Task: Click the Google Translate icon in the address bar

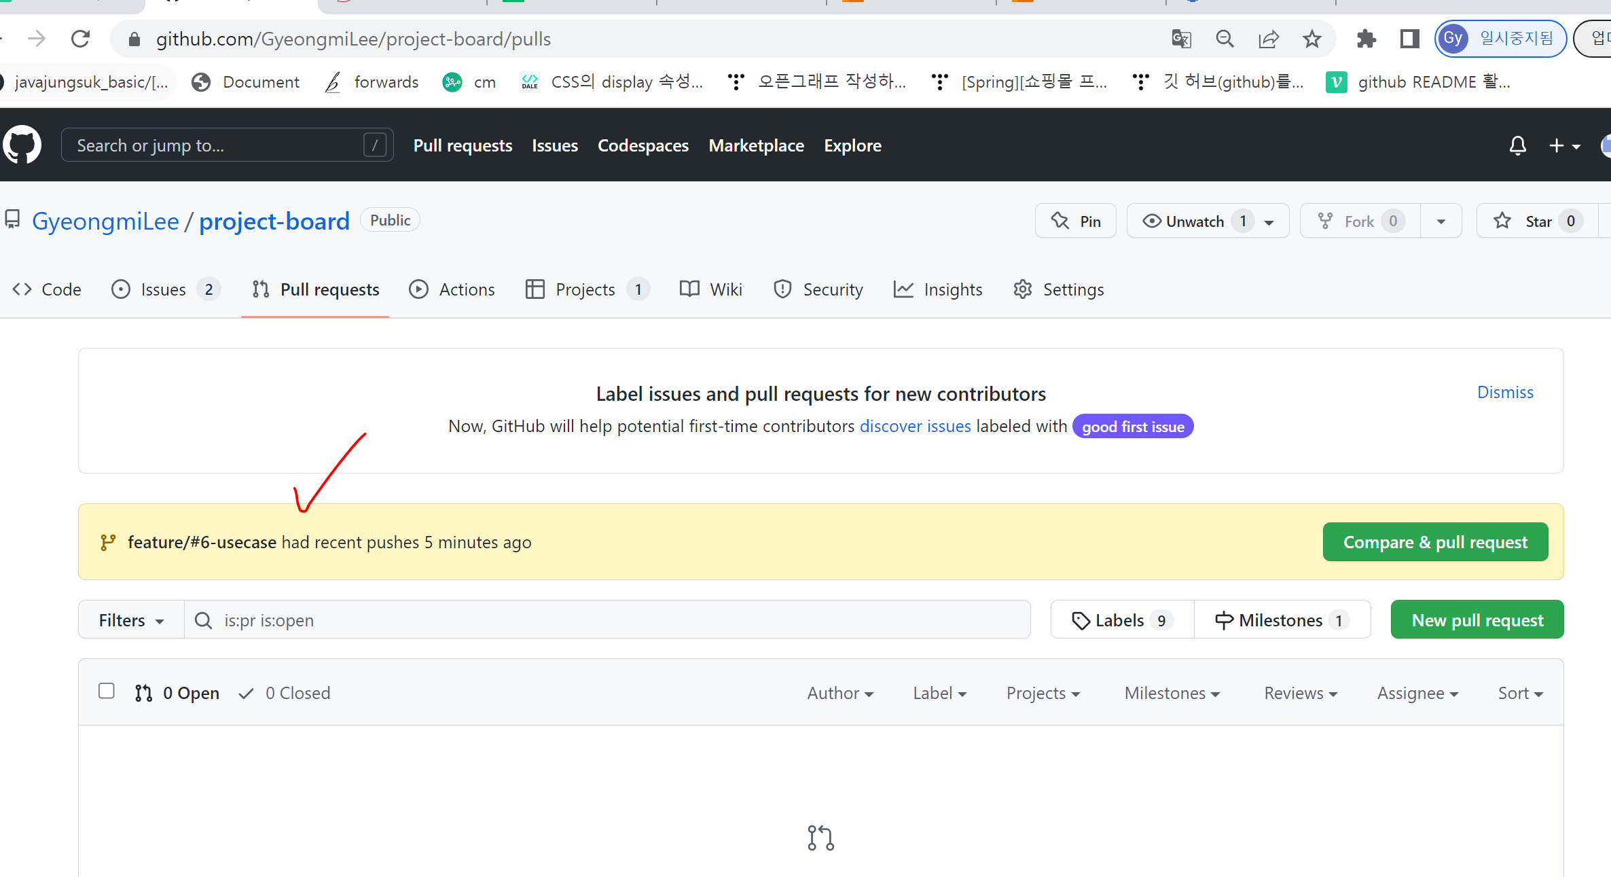Action: tap(1181, 39)
